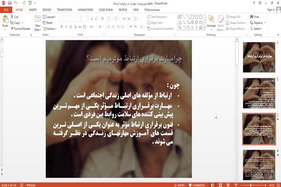This screenshot has width=281, height=187.
Task: Start slideshow from beginning icon in quick access
Action: point(30,3)
